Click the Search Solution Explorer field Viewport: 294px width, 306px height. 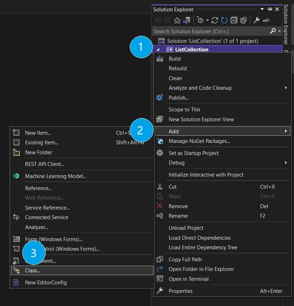pyautogui.click(x=211, y=31)
